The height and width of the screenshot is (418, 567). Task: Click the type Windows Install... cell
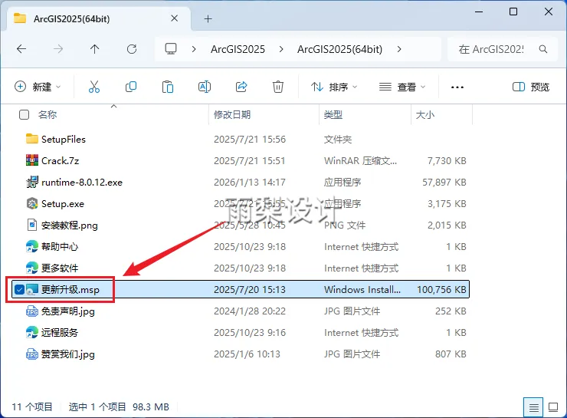click(362, 289)
